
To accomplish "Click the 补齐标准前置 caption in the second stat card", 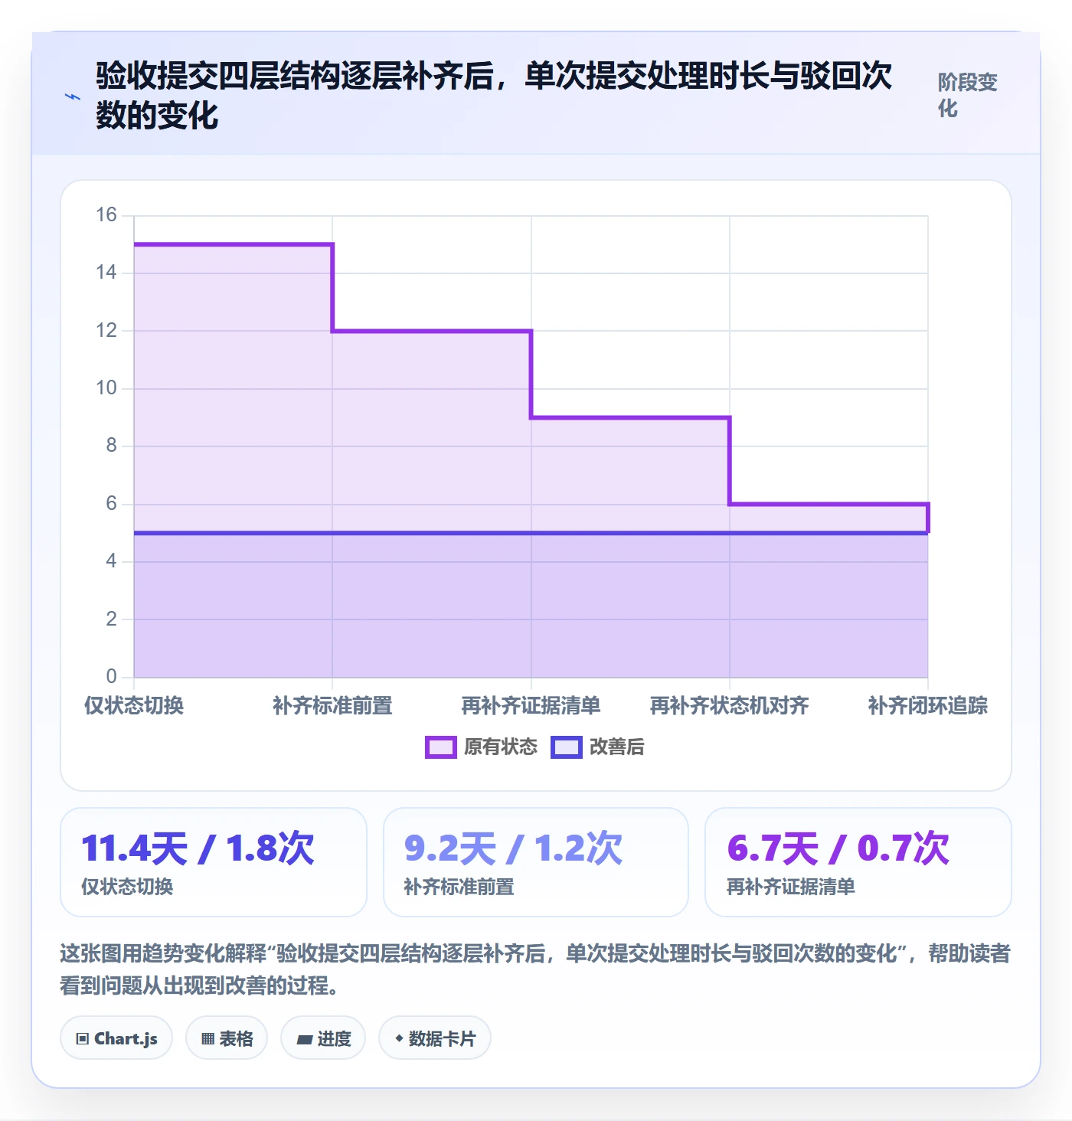I will 459,887.
